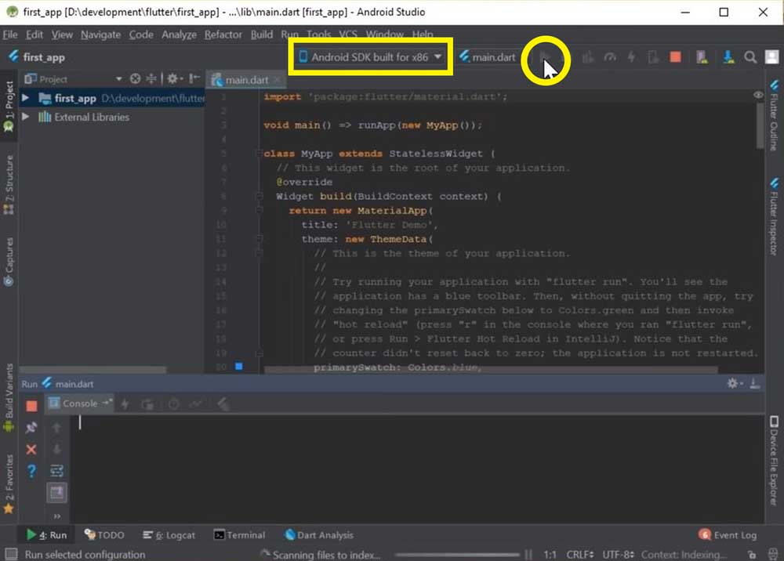Open the Refactor menu
Image resolution: width=784 pixels, height=561 pixels.
click(223, 34)
